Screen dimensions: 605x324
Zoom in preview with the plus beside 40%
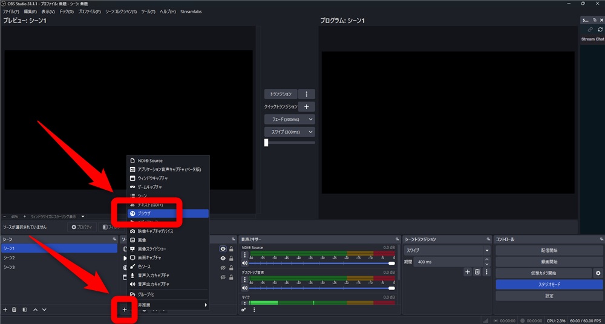coord(25,216)
